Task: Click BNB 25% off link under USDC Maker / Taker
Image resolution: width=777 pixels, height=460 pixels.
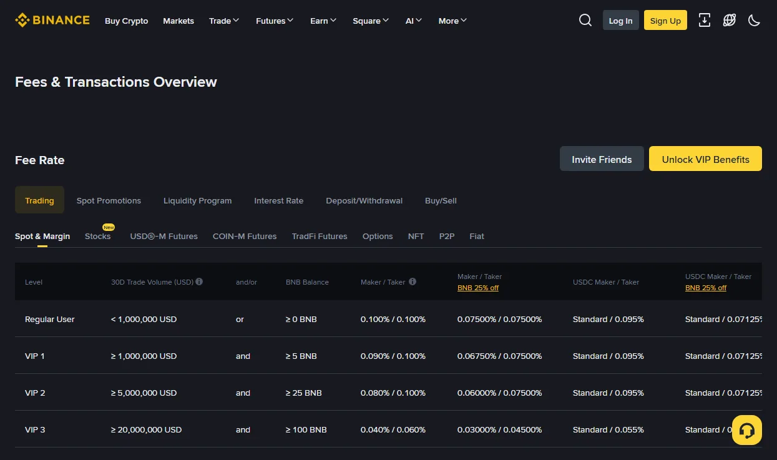Action: (706, 288)
